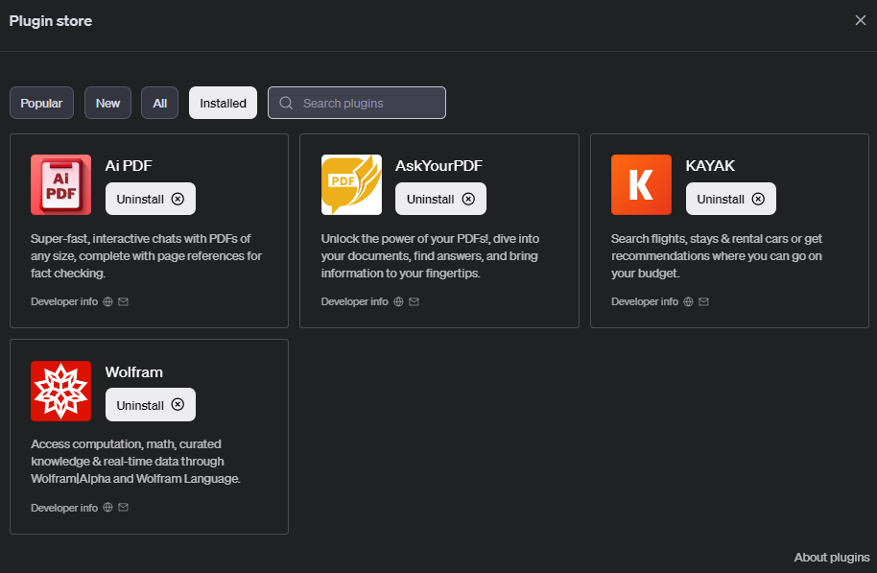Close the Plugin store dialog
The image size is (877, 573).
[861, 21]
